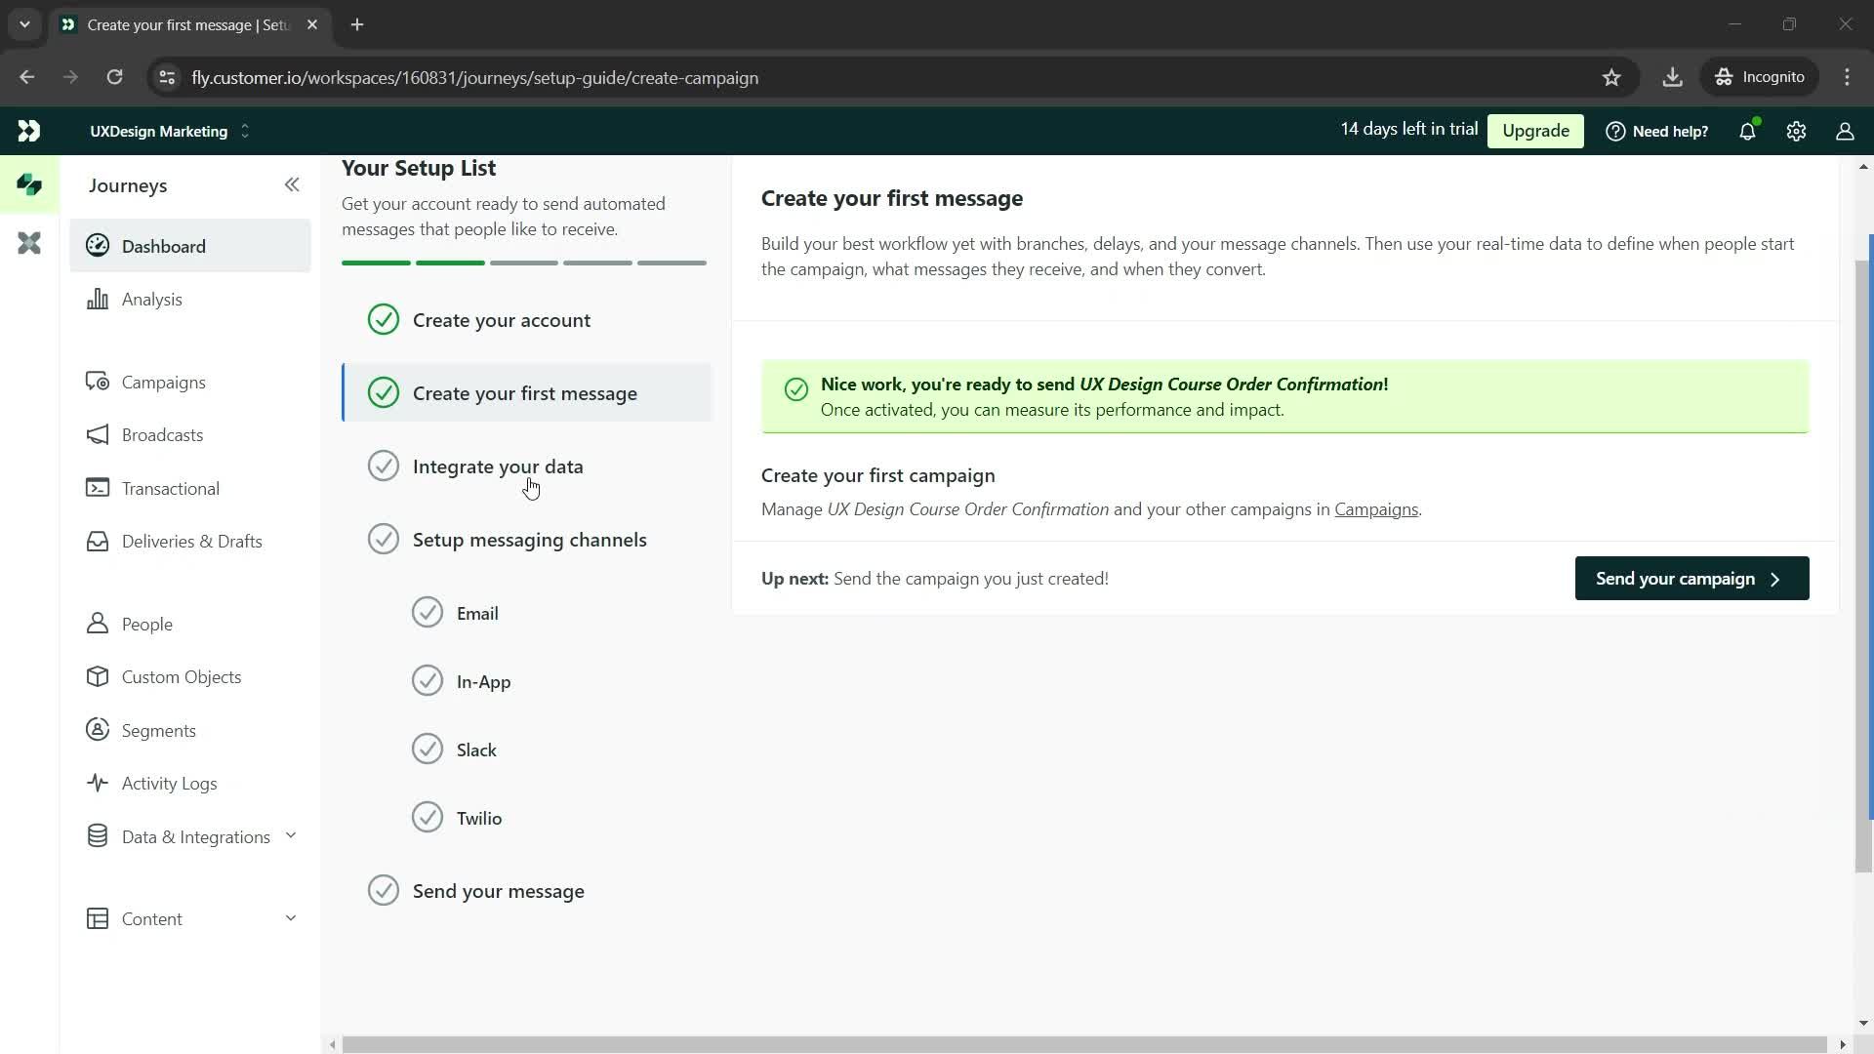
Task: Select Send your message step
Action: click(527, 890)
